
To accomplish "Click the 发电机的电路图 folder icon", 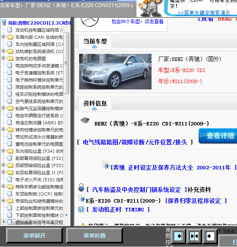I will pos(10,59).
